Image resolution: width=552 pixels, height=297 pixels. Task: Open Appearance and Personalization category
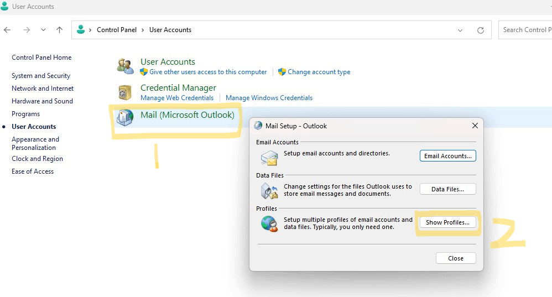pos(35,143)
